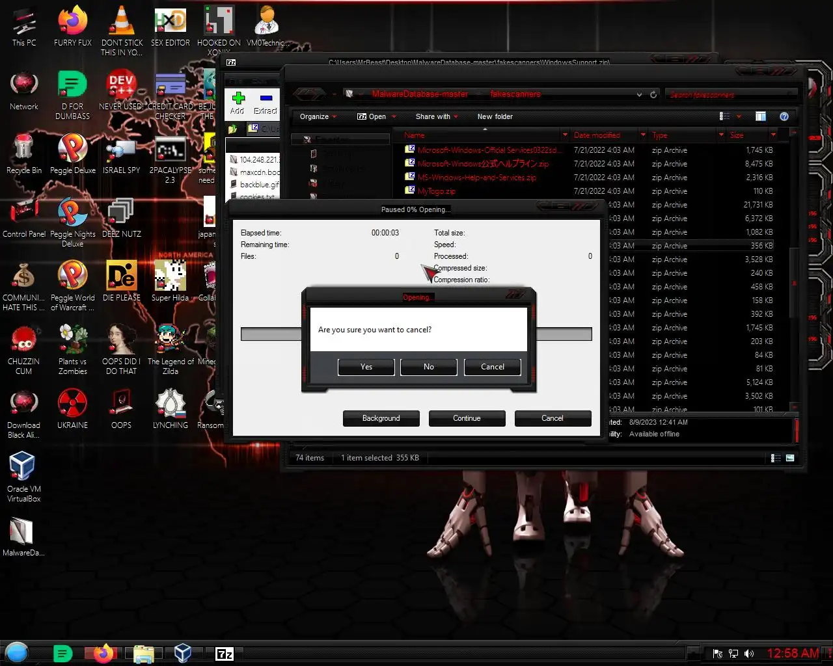This screenshot has width=833, height=666.
Task: Click the volume speaker icon in system tray
Action: pyautogui.click(x=749, y=654)
